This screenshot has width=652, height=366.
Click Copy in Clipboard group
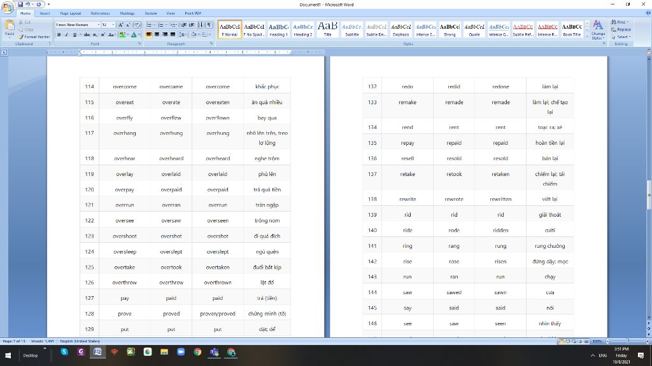pos(25,29)
